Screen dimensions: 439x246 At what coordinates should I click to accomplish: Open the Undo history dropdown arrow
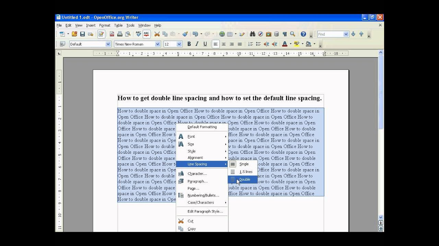pyautogui.click(x=201, y=34)
